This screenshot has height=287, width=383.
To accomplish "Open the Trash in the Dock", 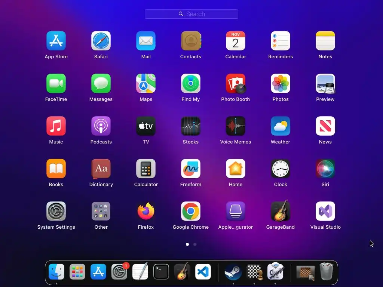I will tap(327, 271).
